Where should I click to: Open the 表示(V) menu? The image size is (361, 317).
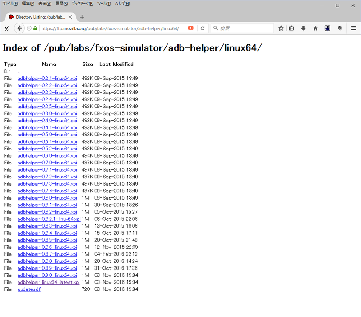[45, 4]
